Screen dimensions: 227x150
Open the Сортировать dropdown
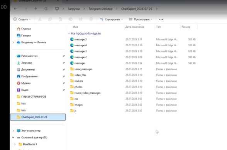[x=111, y=19]
